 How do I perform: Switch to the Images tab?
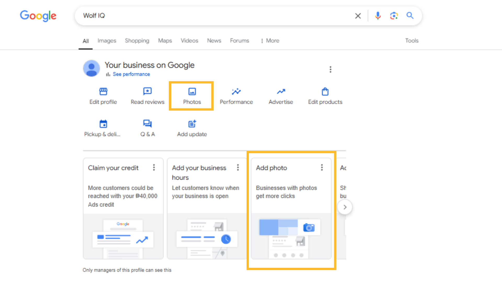coord(107,41)
